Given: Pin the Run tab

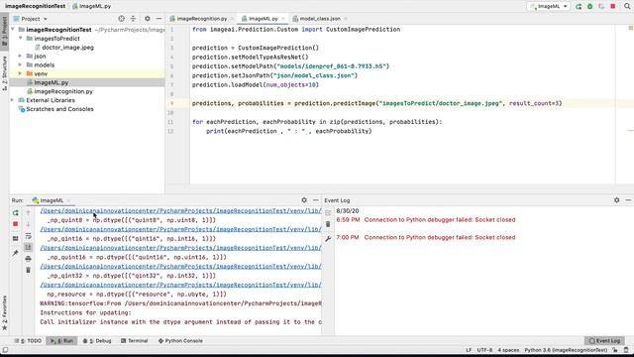Looking at the screenshot, I should pos(16,253).
